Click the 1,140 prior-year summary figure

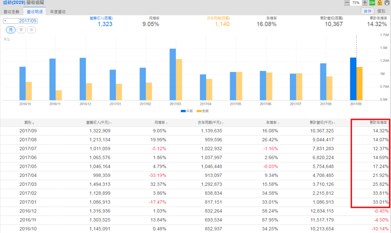(222, 24)
